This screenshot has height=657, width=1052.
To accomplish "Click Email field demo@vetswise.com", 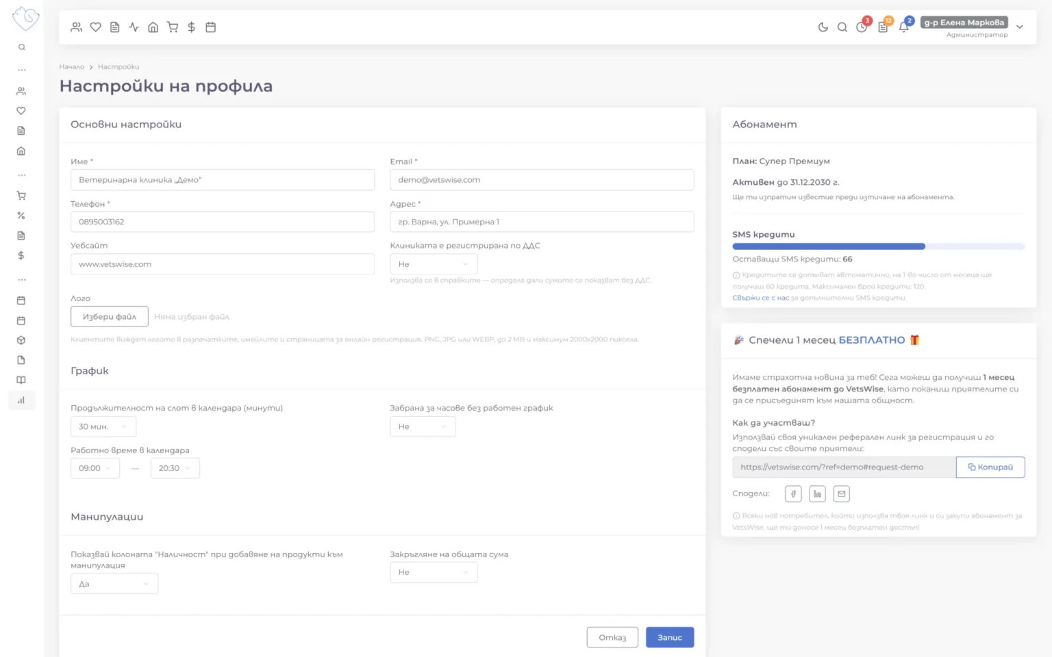I will [542, 180].
